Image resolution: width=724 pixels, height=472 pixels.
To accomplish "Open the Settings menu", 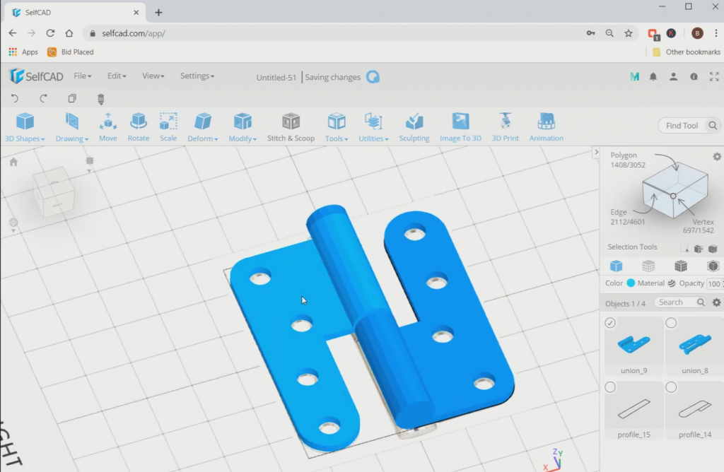I will tap(197, 76).
